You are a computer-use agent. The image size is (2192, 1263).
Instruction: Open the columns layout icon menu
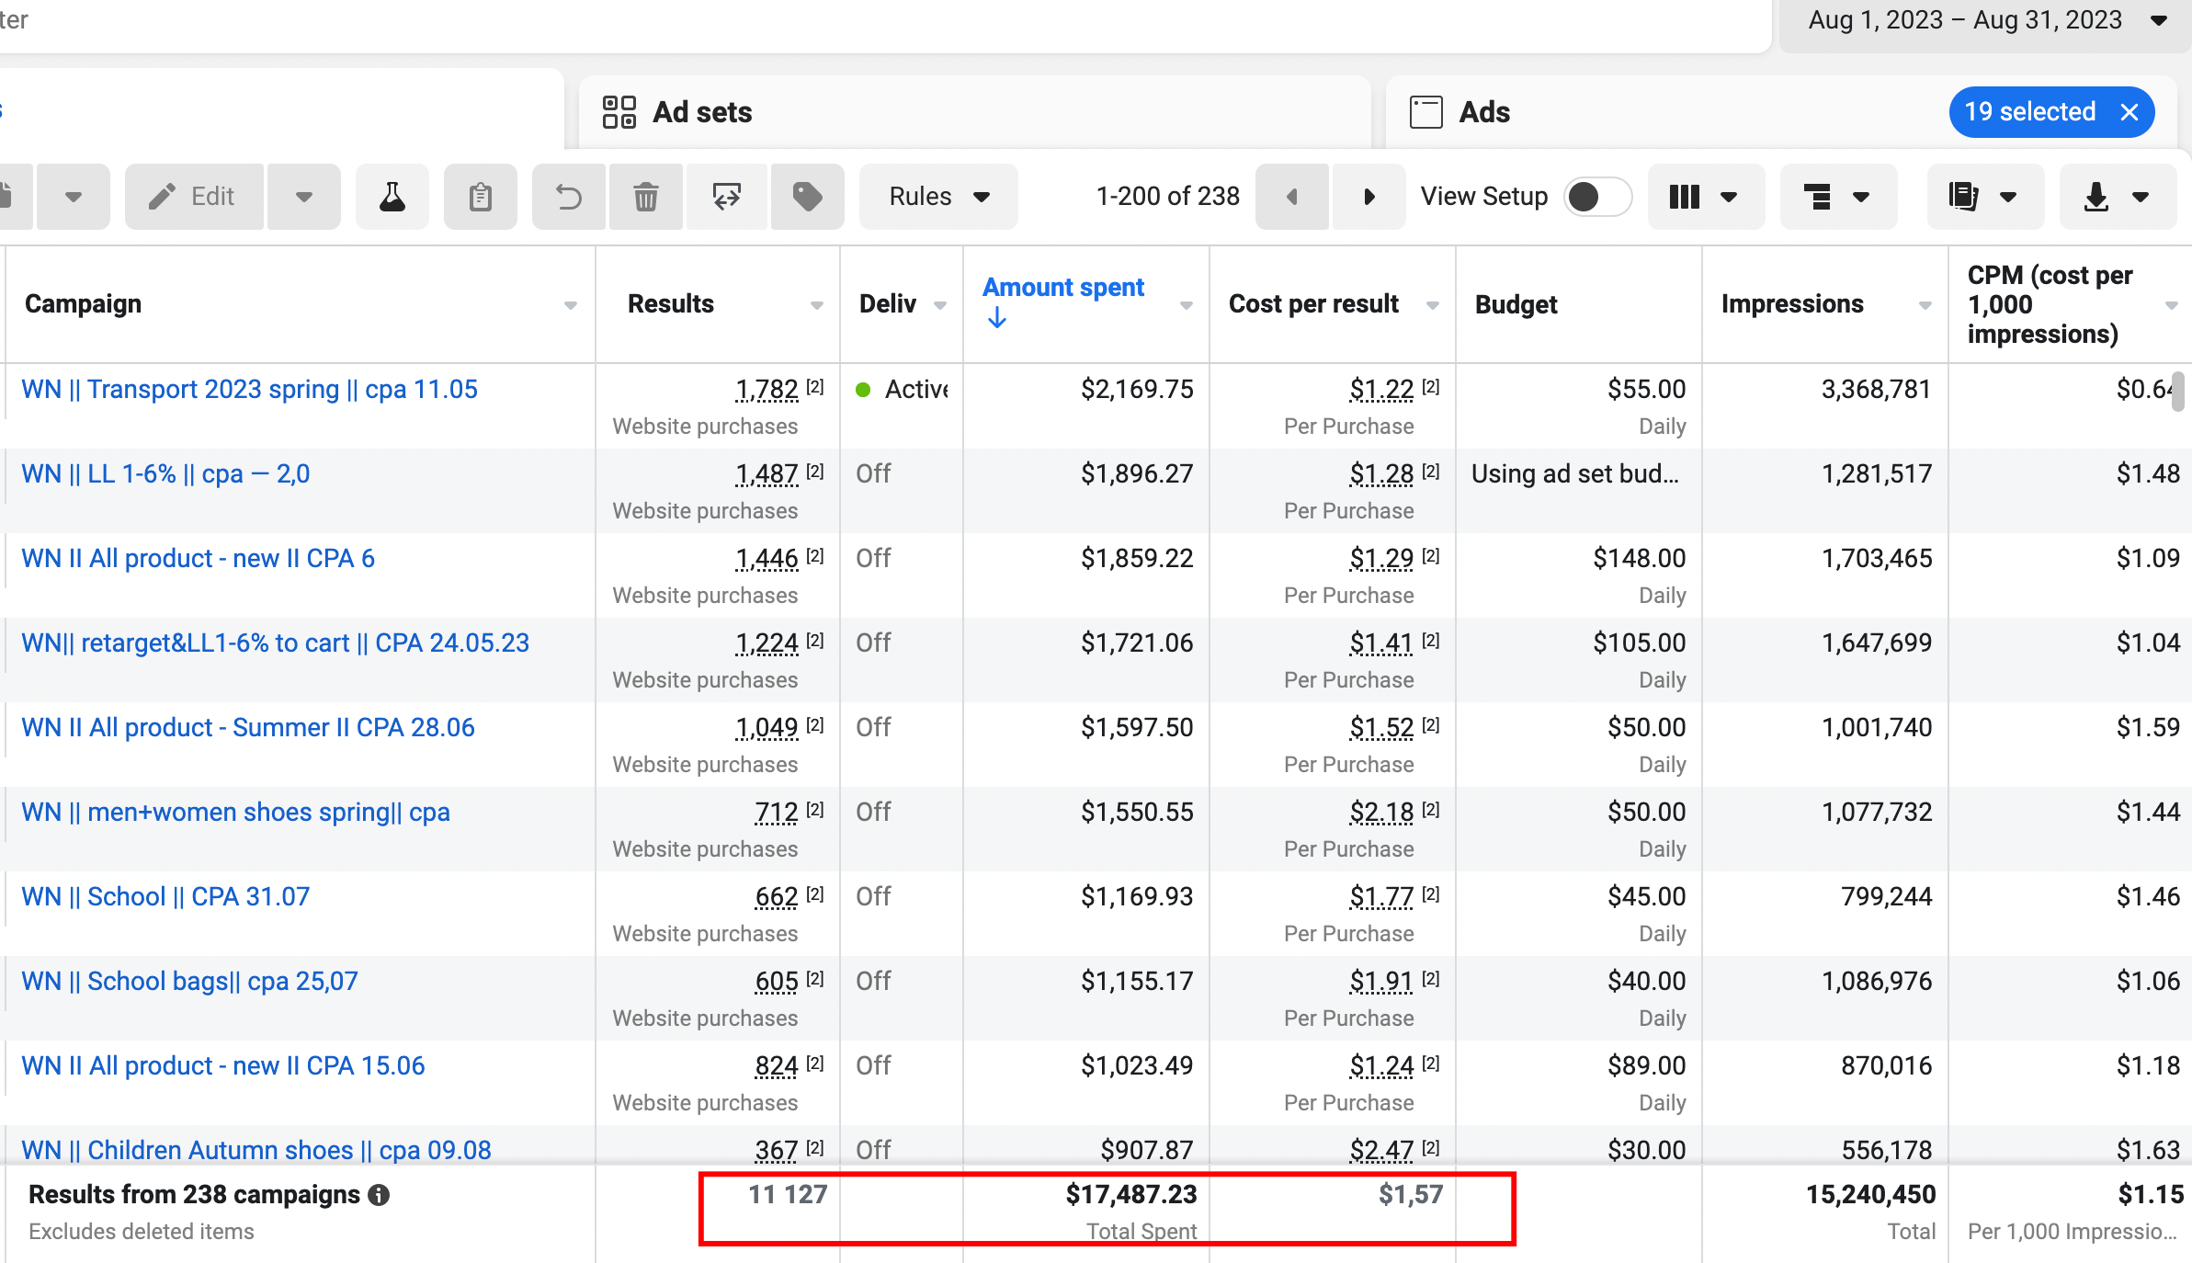point(1704,197)
